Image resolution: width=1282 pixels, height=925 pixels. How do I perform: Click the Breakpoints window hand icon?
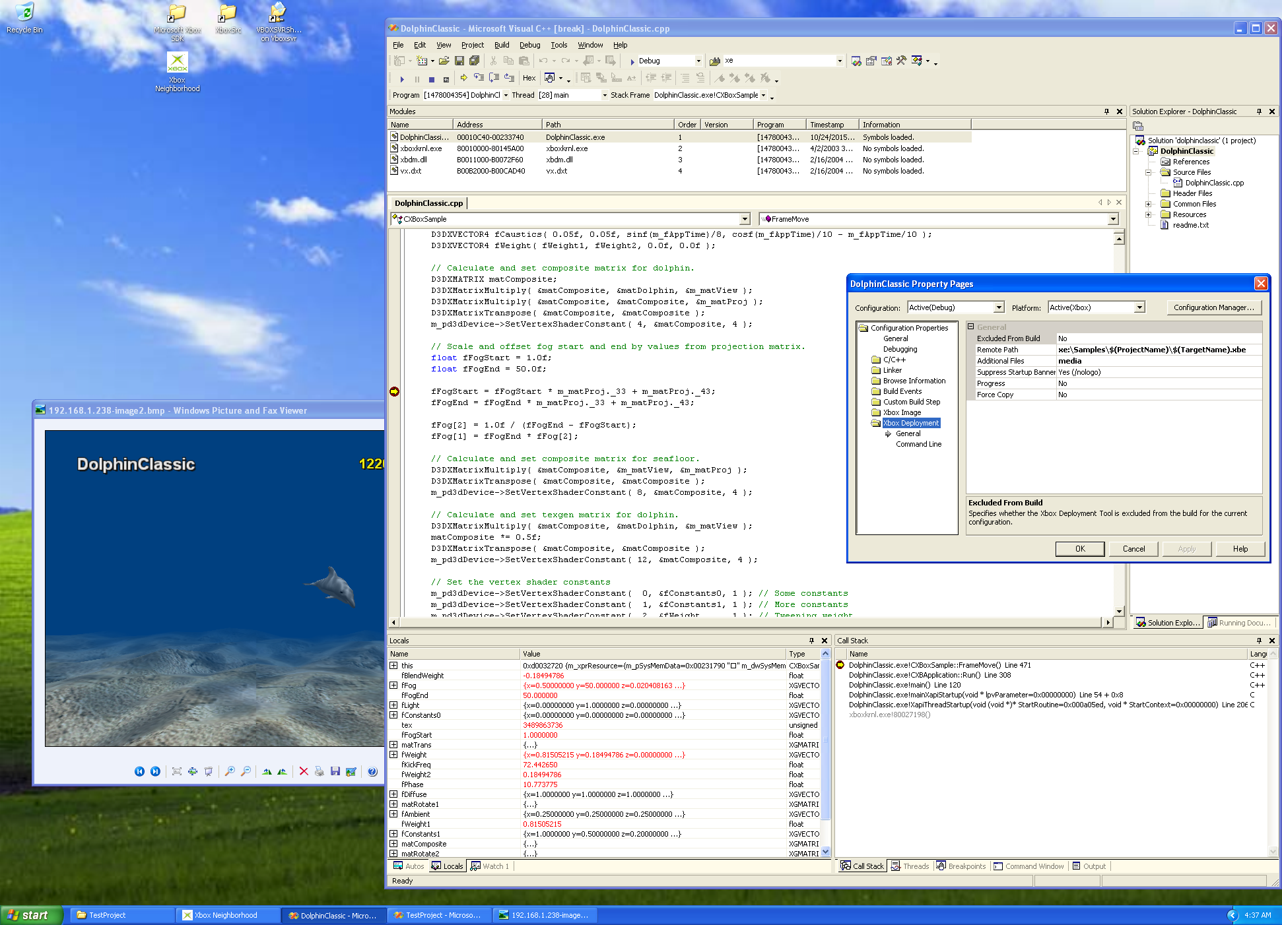549,78
